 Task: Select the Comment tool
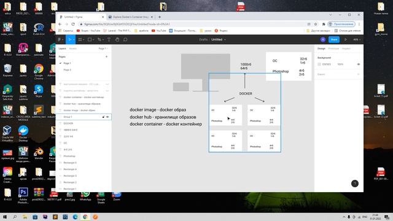125,39
